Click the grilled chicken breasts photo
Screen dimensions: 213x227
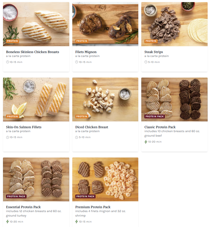(x=36, y=24)
